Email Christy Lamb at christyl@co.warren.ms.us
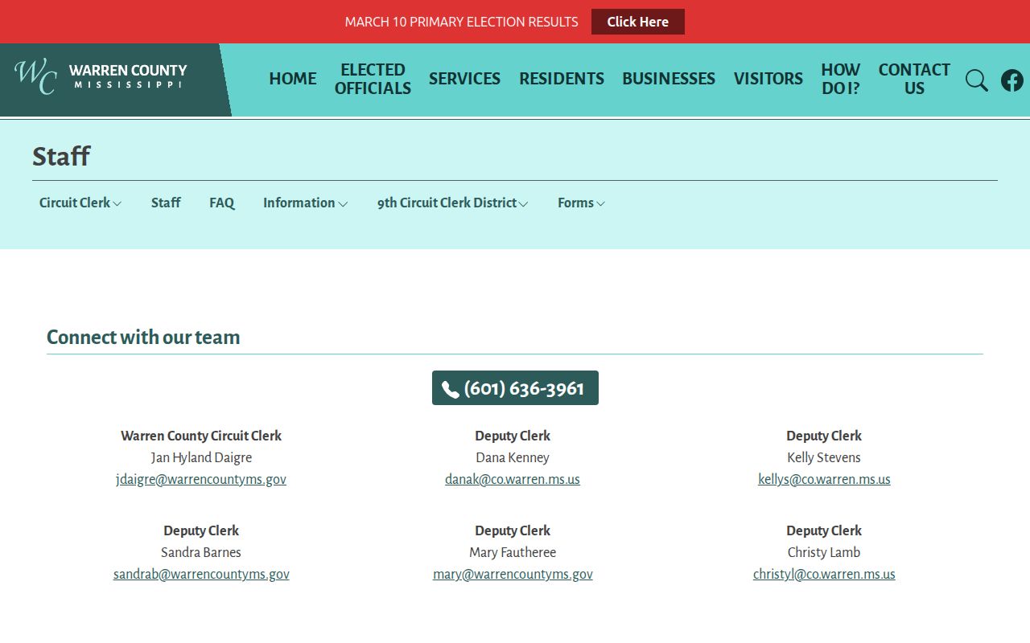 (x=824, y=575)
